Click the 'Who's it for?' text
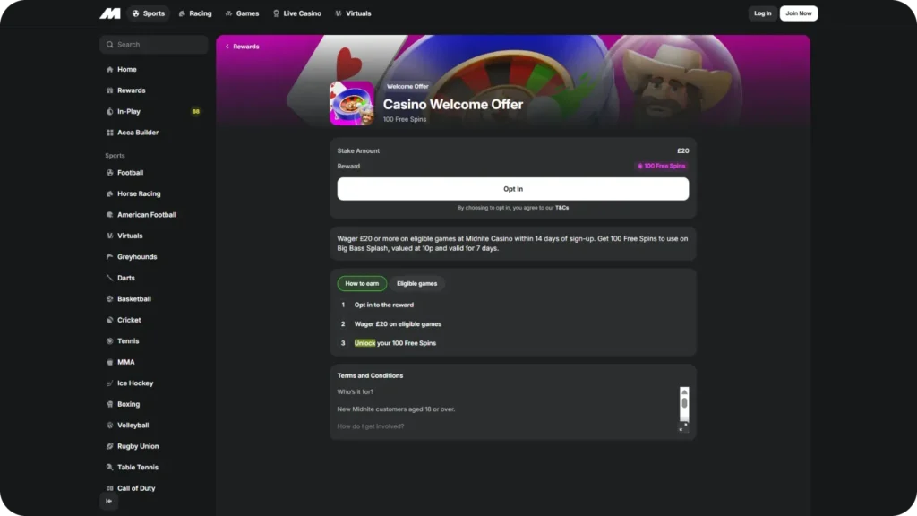 [x=355, y=392]
